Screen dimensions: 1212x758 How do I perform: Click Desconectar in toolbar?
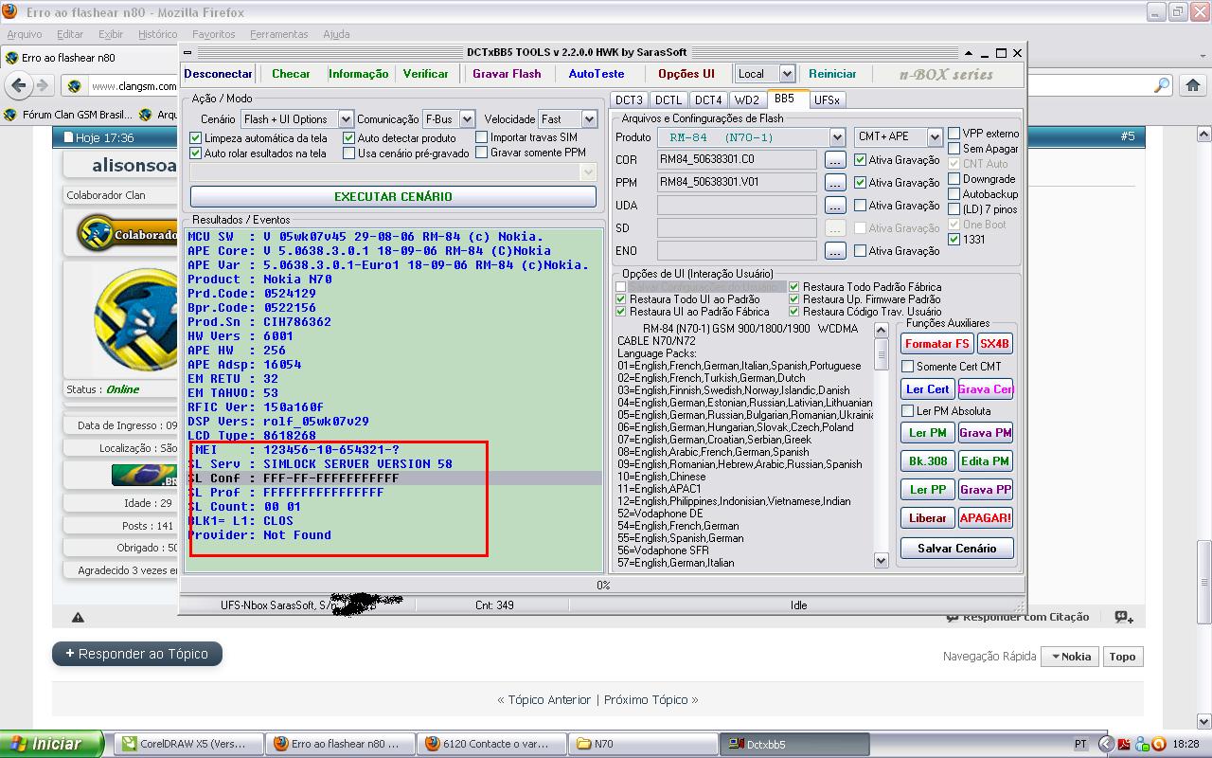pyautogui.click(x=218, y=74)
